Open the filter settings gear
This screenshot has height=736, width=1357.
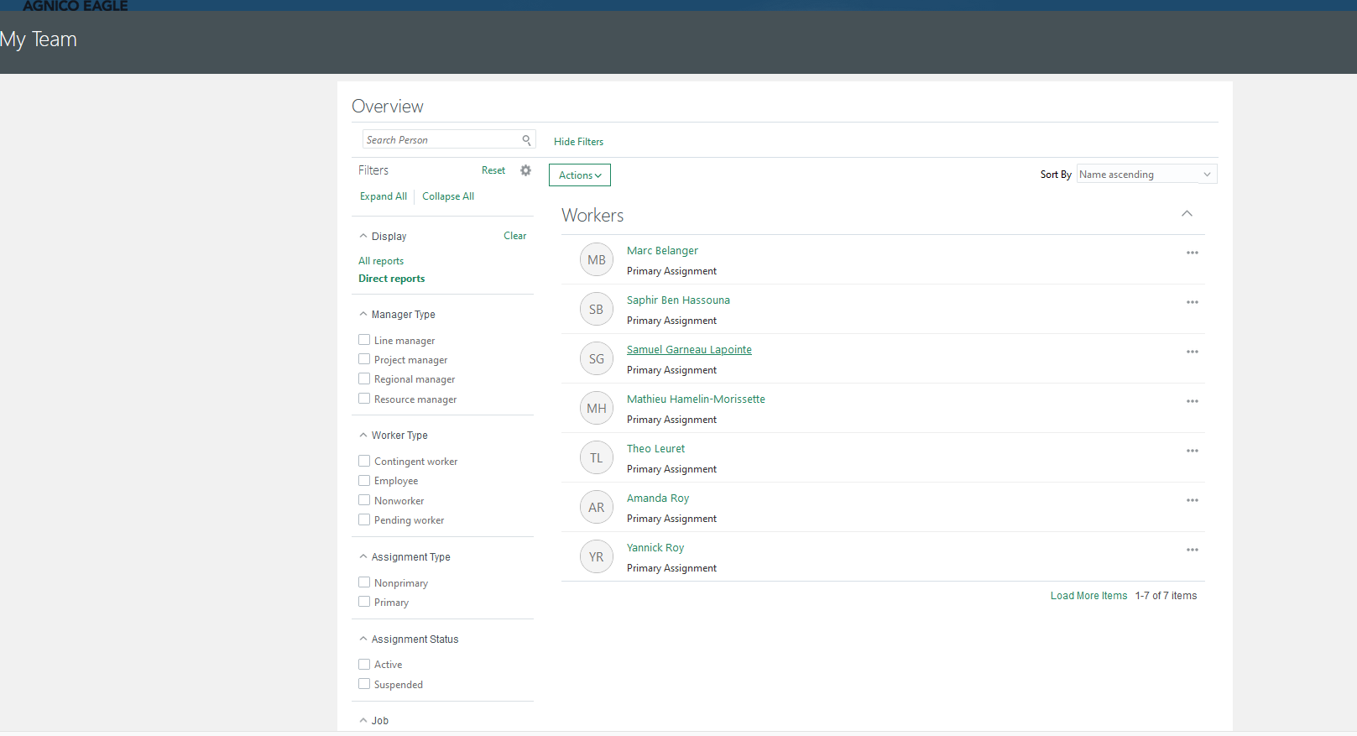click(525, 170)
